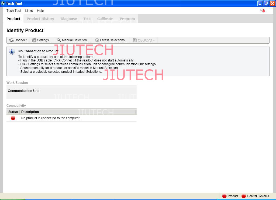Click the Central Systems status icon
Viewport: 276px width, 200px height.
click(x=244, y=196)
